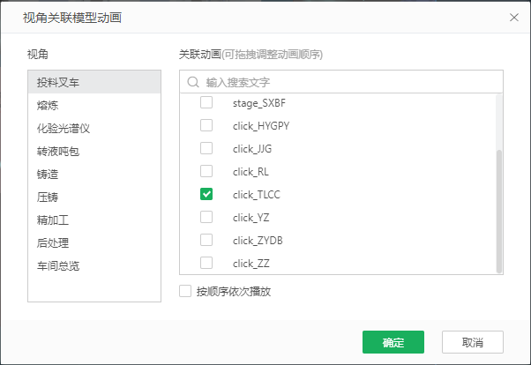Click the search magnifier icon
Image resolution: width=531 pixels, height=365 pixels.
[193, 82]
